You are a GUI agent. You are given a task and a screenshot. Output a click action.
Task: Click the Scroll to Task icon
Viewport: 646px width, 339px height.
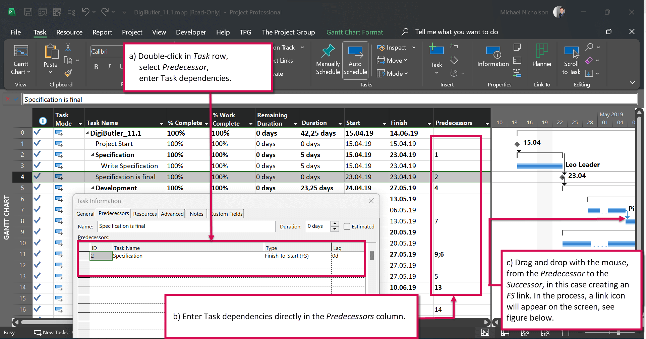(x=572, y=60)
